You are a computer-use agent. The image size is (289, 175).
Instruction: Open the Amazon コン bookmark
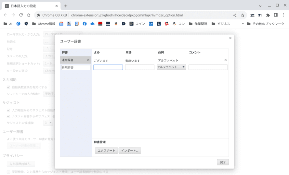[178, 24]
